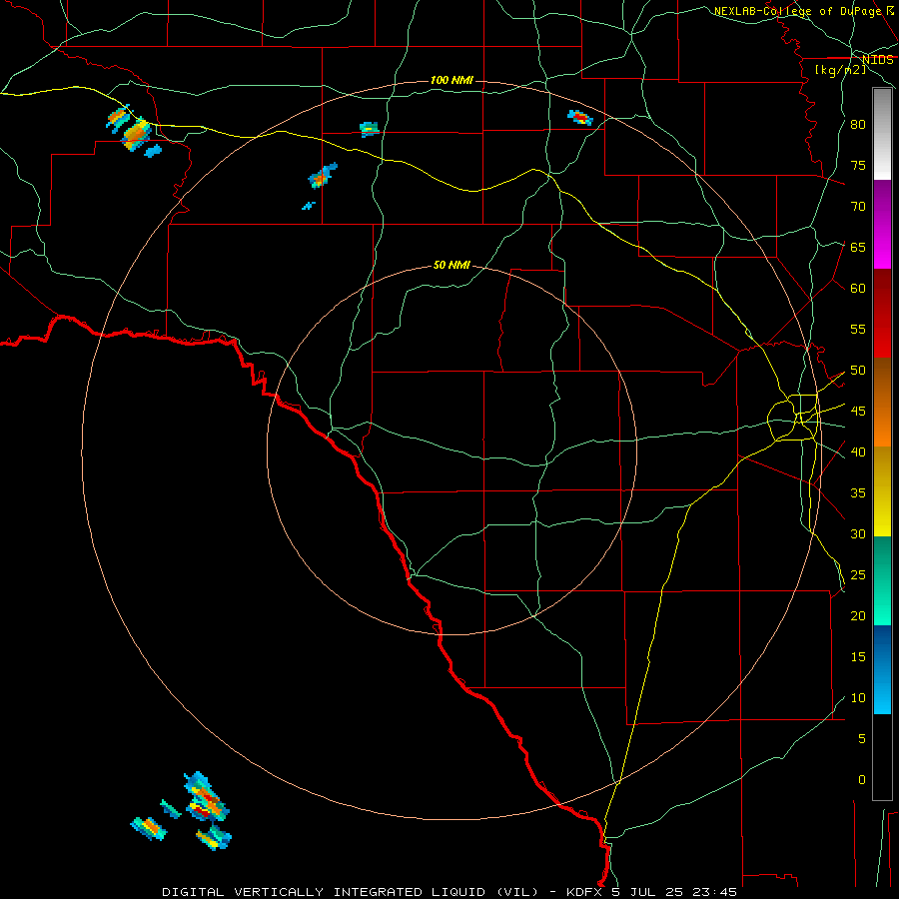Viewport: 899px width, 899px height.
Task: Select the 50 NMI range ring label
Action: tap(451, 265)
